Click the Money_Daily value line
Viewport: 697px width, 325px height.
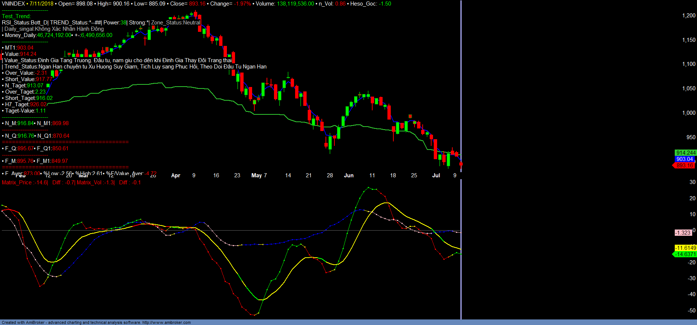(x=58, y=35)
